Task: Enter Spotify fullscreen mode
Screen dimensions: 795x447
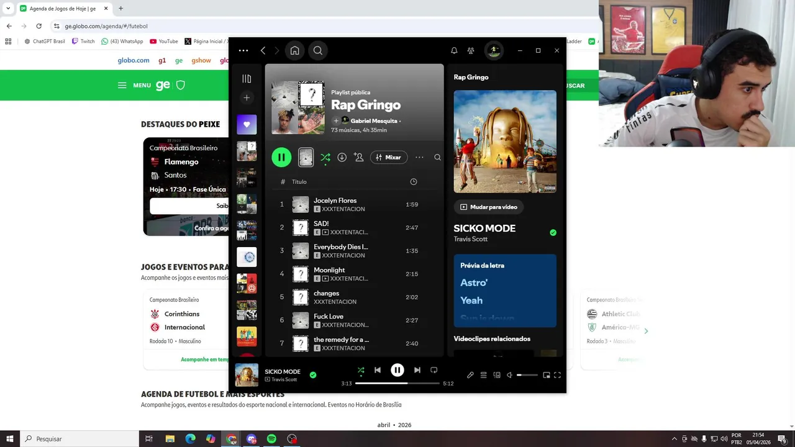Action: [557, 375]
